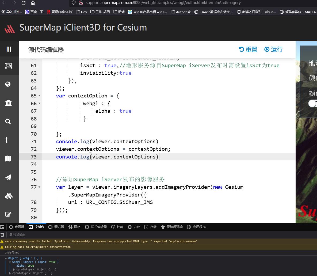Screen dimensions: 317x276
Task: Switch to the 存储 storage tab
Action: tap(150, 227)
